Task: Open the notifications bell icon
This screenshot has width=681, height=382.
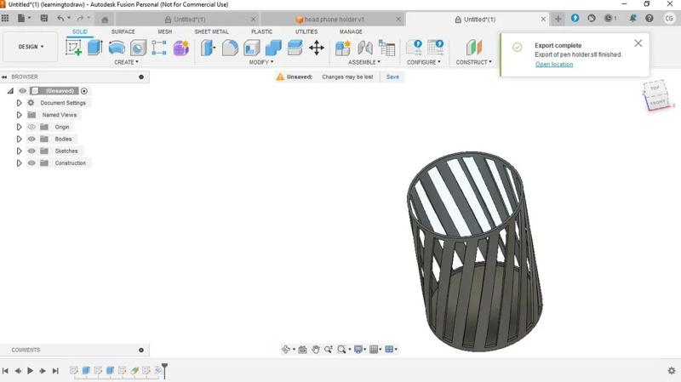Action: pos(632,18)
